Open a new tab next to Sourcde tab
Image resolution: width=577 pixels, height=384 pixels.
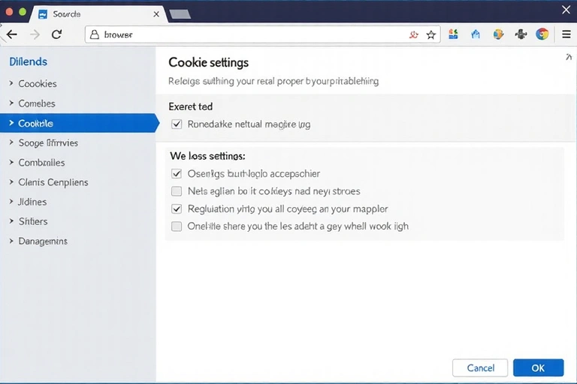[180, 14]
